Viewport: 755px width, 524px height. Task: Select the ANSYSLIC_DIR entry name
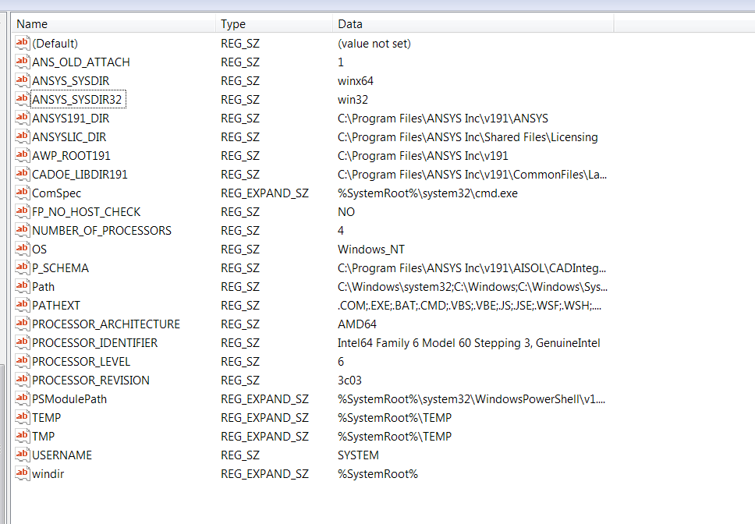69,137
